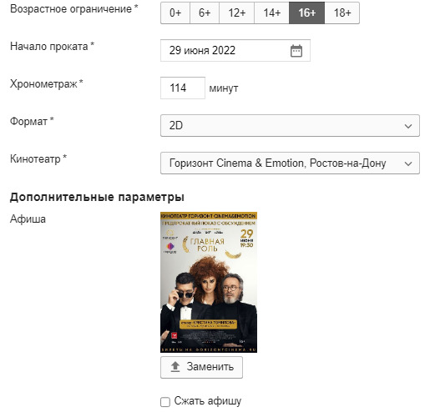The width and height of the screenshot is (425, 412).
Task: Select the 6+ age restriction
Action: click(x=205, y=13)
